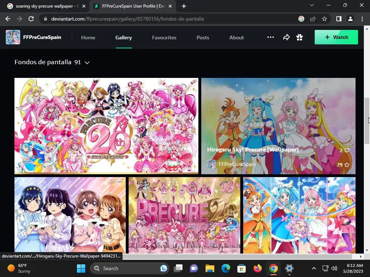Open Settings gear on taskbar

[x=289, y=268]
